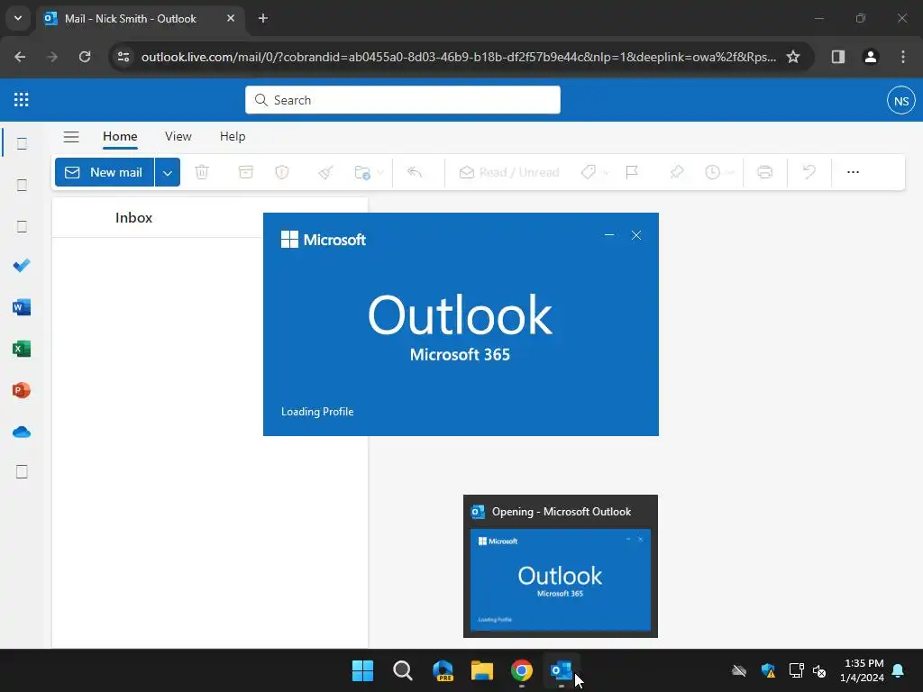Click the Flag icon in toolbar
This screenshot has height=692, width=923.
coord(632,172)
